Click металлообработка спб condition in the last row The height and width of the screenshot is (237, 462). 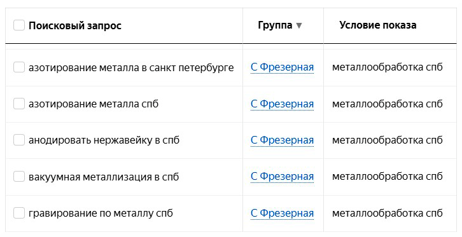[388, 213]
